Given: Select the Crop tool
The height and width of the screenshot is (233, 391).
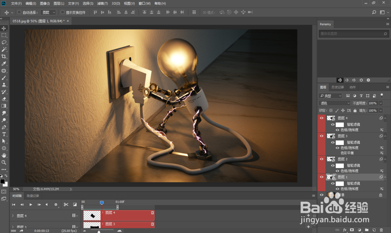Looking at the screenshot, I should coord(4,56).
